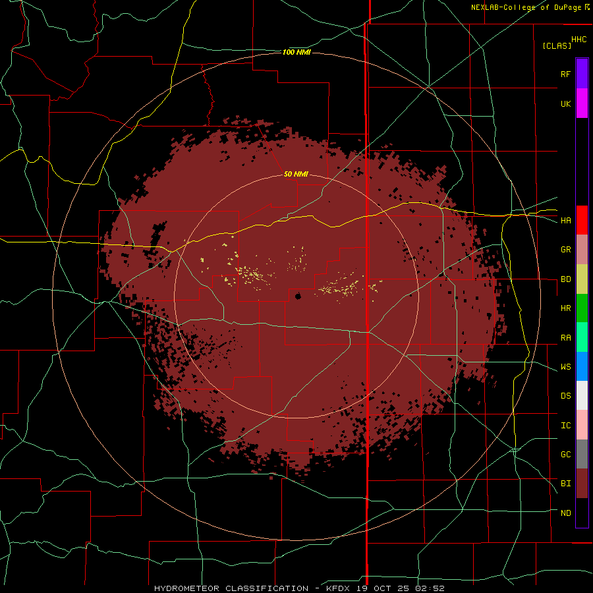This screenshot has width=593, height=593.
Task: Click the DS legend label
Action: (565, 395)
